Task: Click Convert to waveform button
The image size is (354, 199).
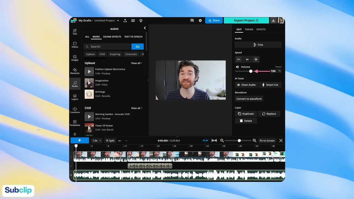Action: pos(249,99)
